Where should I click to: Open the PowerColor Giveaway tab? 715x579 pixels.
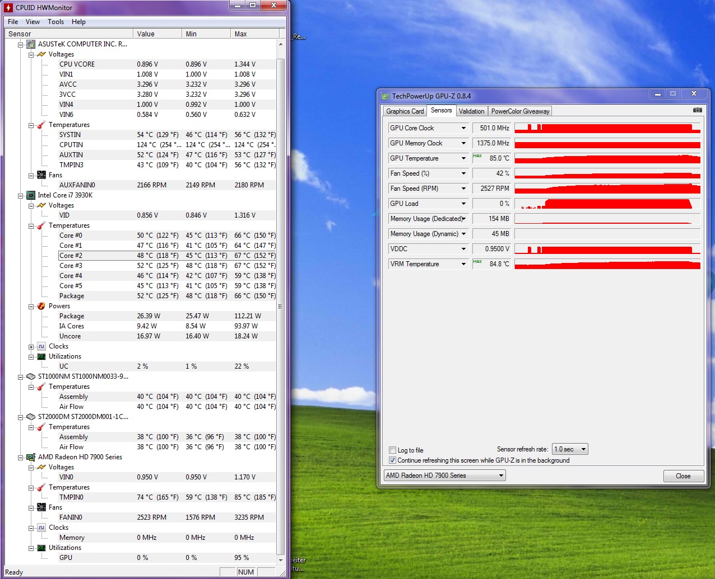[x=520, y=111]
